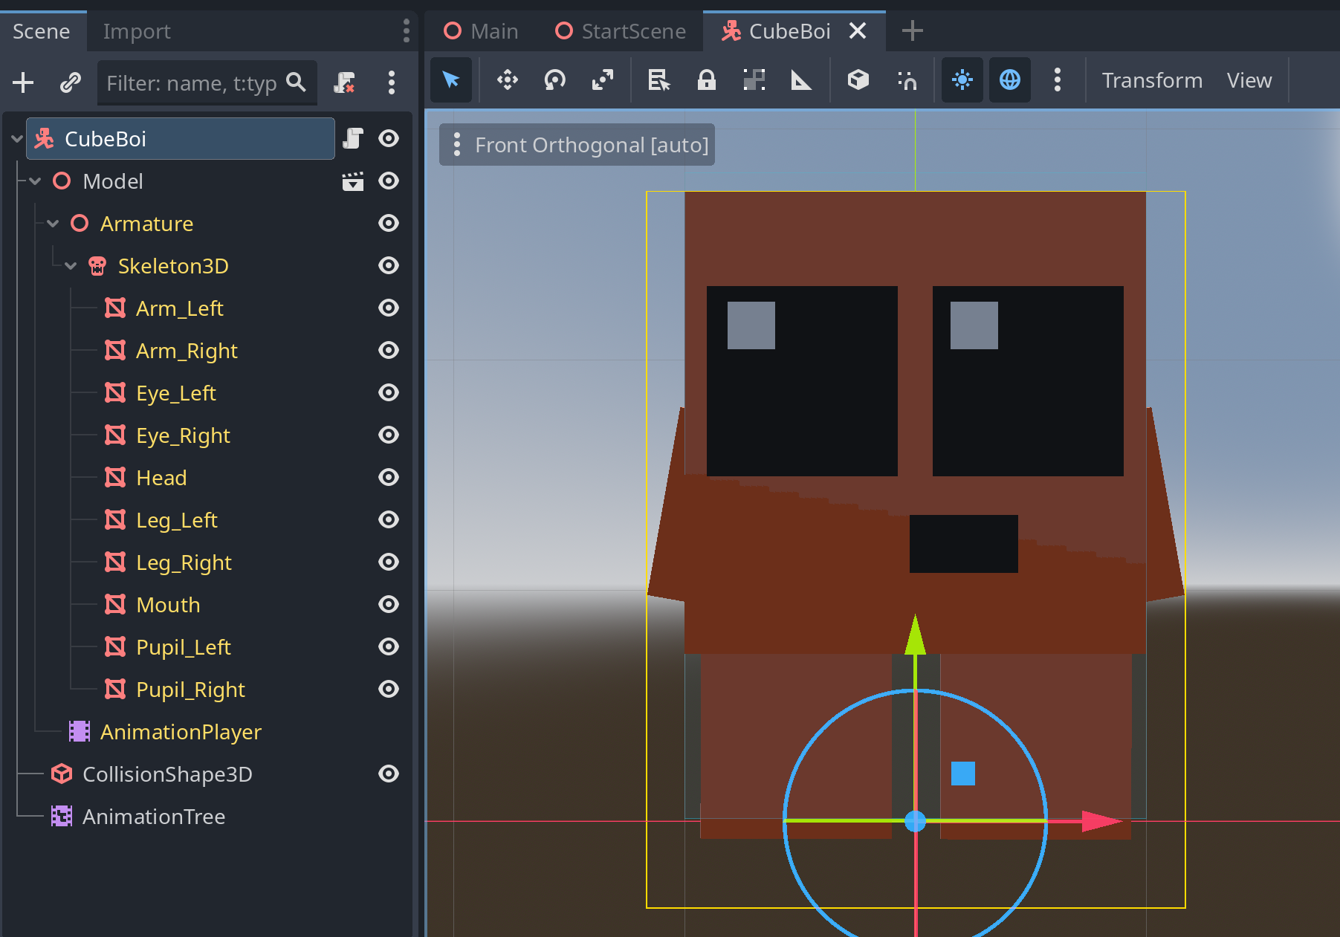Select the Move tool in the toolbar
The width and height of the screenshot is (1340, 937).
tap(507, 80)
